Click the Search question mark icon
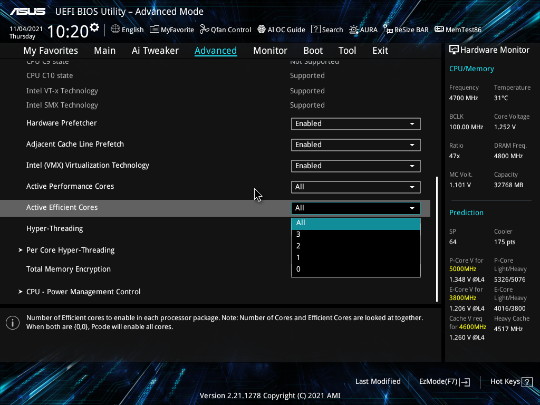The width and height of the screenshot is (540, 405). [x=315, y=30]
